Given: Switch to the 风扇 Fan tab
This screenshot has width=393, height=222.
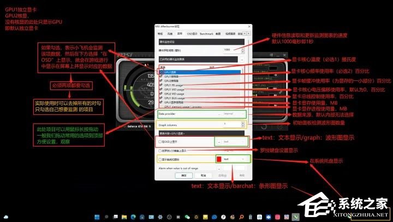Looking at the screenshot, I should pos(170,34).
